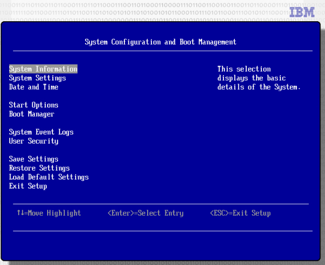Open Start Options from the list
The image size is (325, 265).
(34, 105)
